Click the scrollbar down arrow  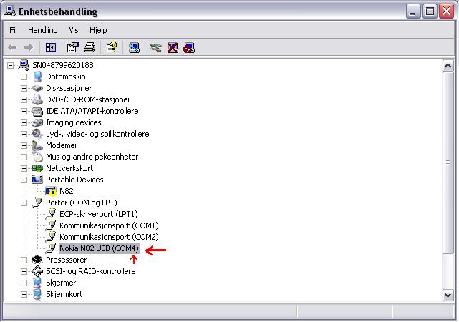448,295
